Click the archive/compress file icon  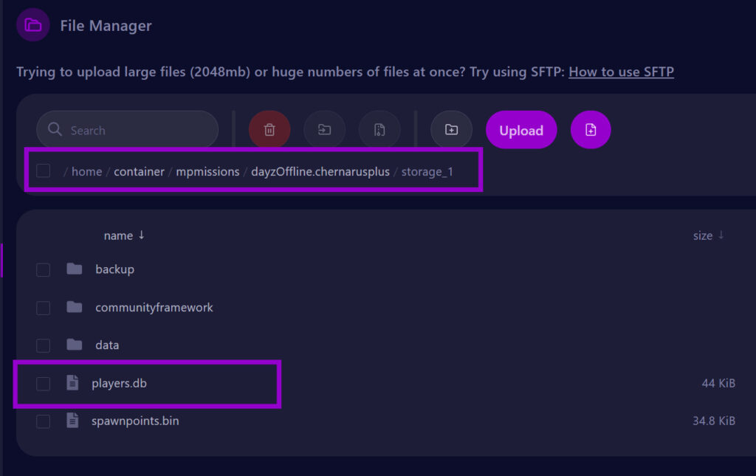tap(379, 129)
